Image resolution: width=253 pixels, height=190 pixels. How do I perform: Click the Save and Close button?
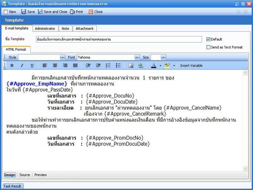tap(52, 11)
